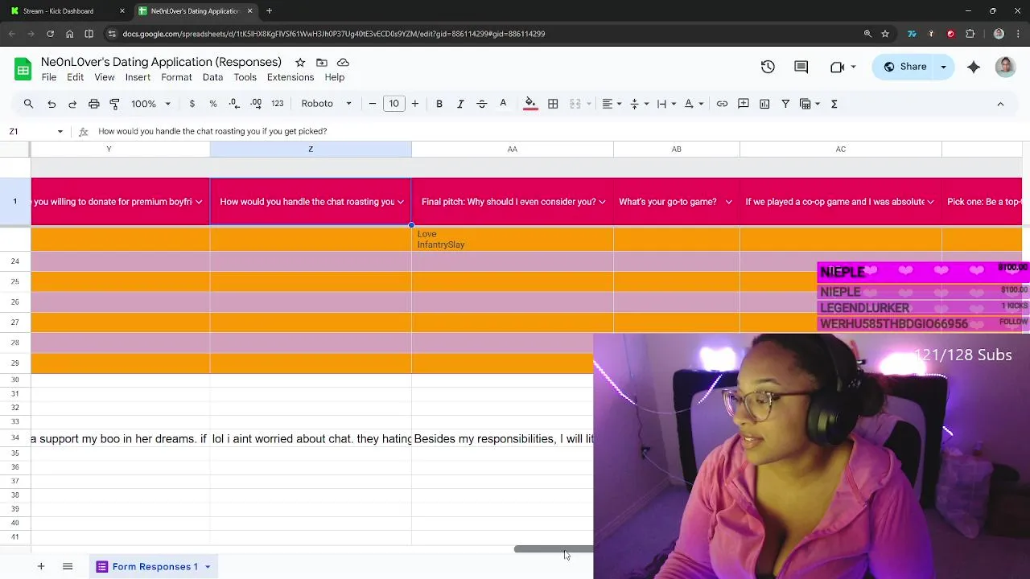
Task: Open the filter views dropdown
Action: (810, 104)
